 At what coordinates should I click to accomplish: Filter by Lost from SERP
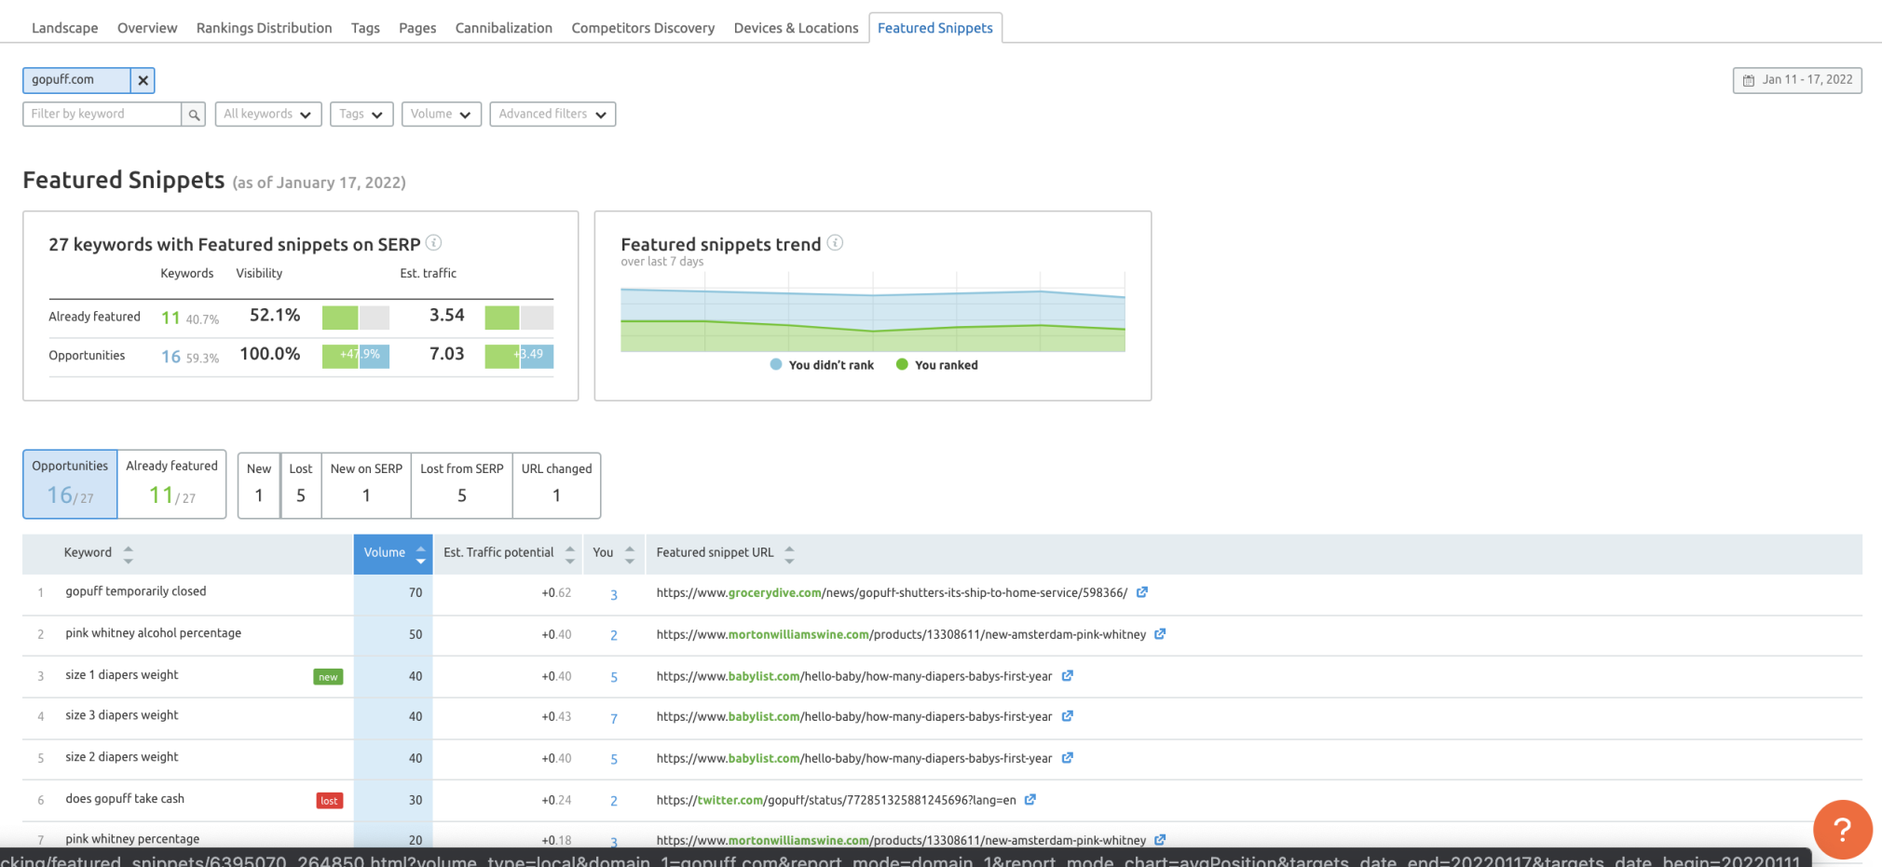click(462, 485)
